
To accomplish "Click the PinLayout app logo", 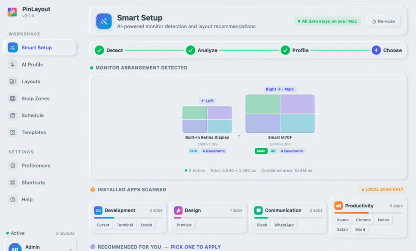I will [x=12, y=12].
